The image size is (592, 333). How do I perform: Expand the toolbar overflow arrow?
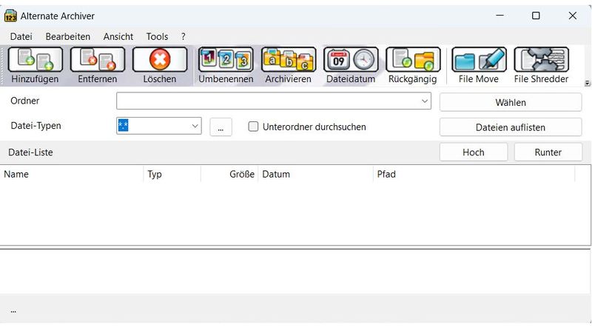click(587, 84)
